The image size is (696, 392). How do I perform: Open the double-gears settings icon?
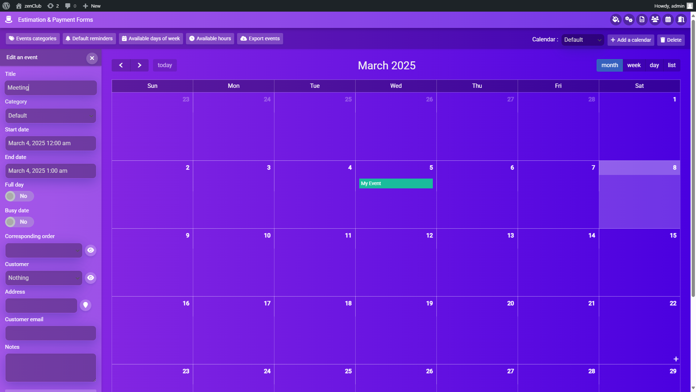(x=629, y=20)
